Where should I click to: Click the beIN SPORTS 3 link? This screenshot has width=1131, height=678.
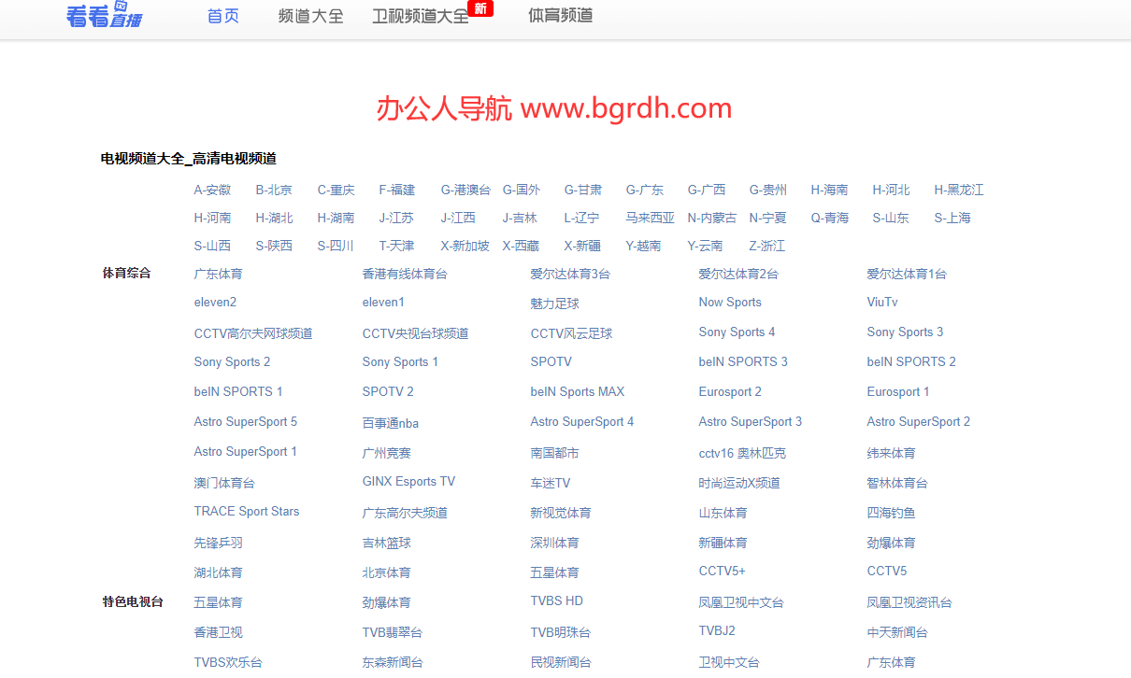(x=743, y=361)
